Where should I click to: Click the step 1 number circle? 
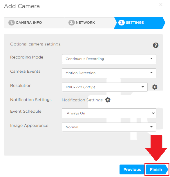coord(12,23)
